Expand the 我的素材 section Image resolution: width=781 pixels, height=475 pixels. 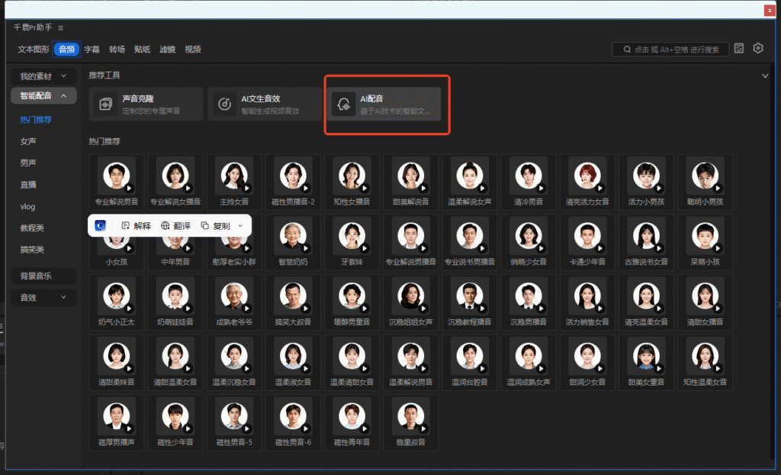coord(43,76)
